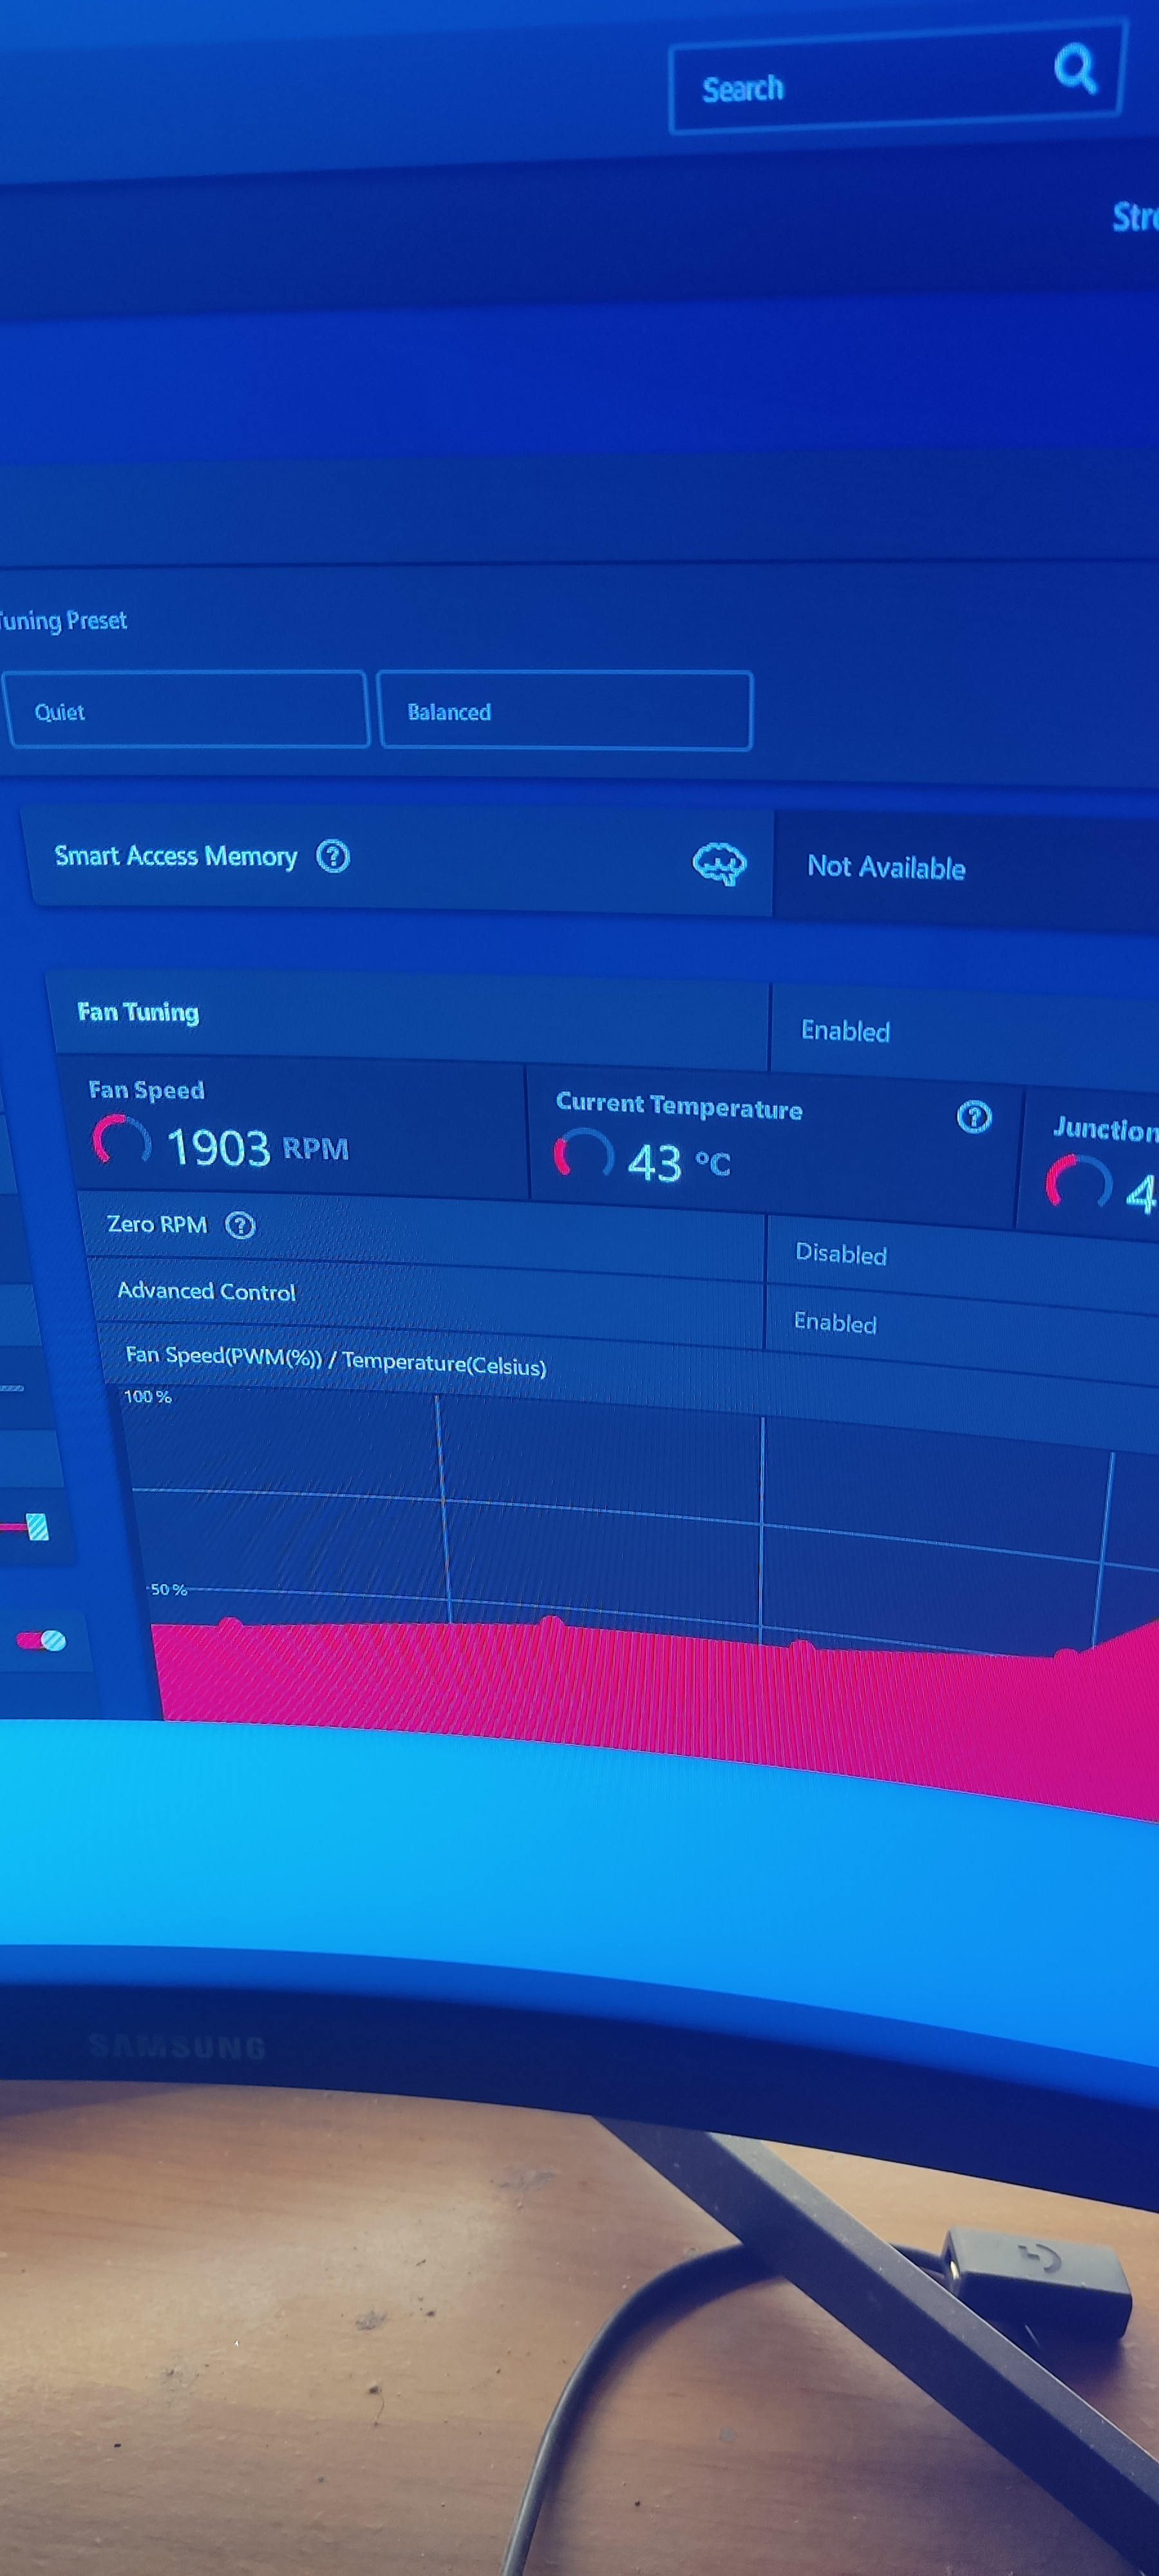Select the Balanced tuning preset

[x=565, y=711]
